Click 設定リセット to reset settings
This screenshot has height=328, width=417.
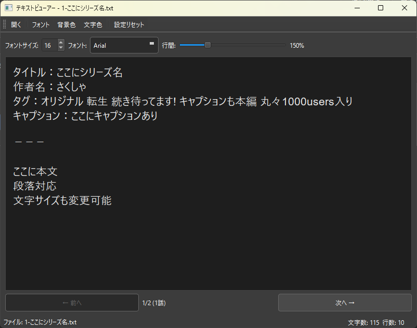[129, 24]
